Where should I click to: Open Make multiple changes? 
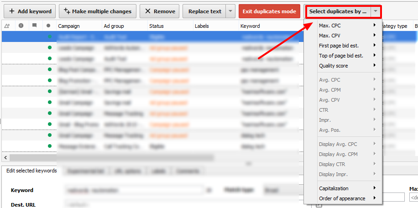[x=98, y=11]
